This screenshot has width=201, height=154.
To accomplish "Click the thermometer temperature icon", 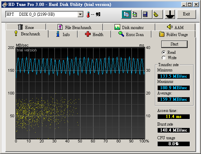I will coord(88,14).
